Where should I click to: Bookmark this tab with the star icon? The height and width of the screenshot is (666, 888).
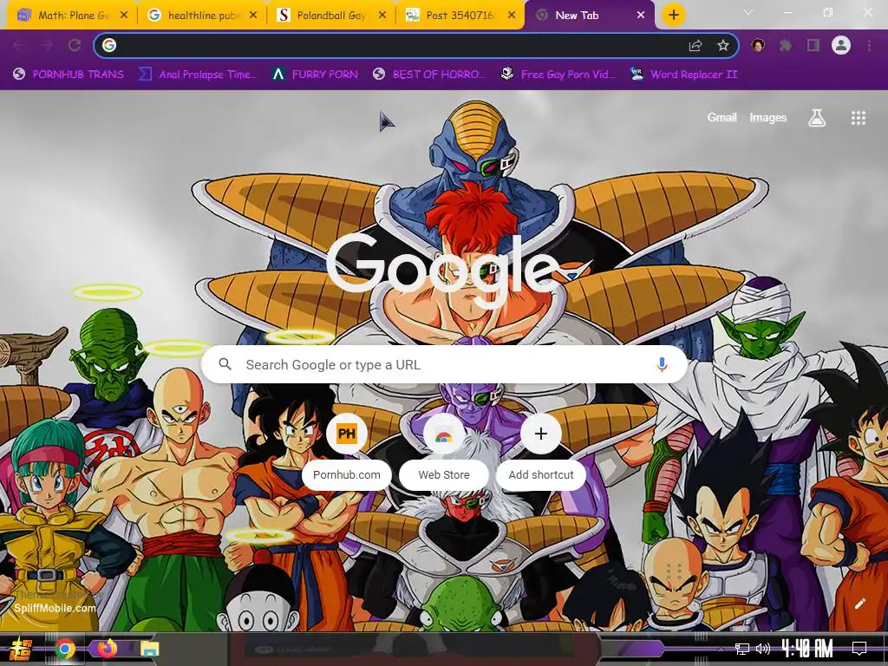[722, 45]
